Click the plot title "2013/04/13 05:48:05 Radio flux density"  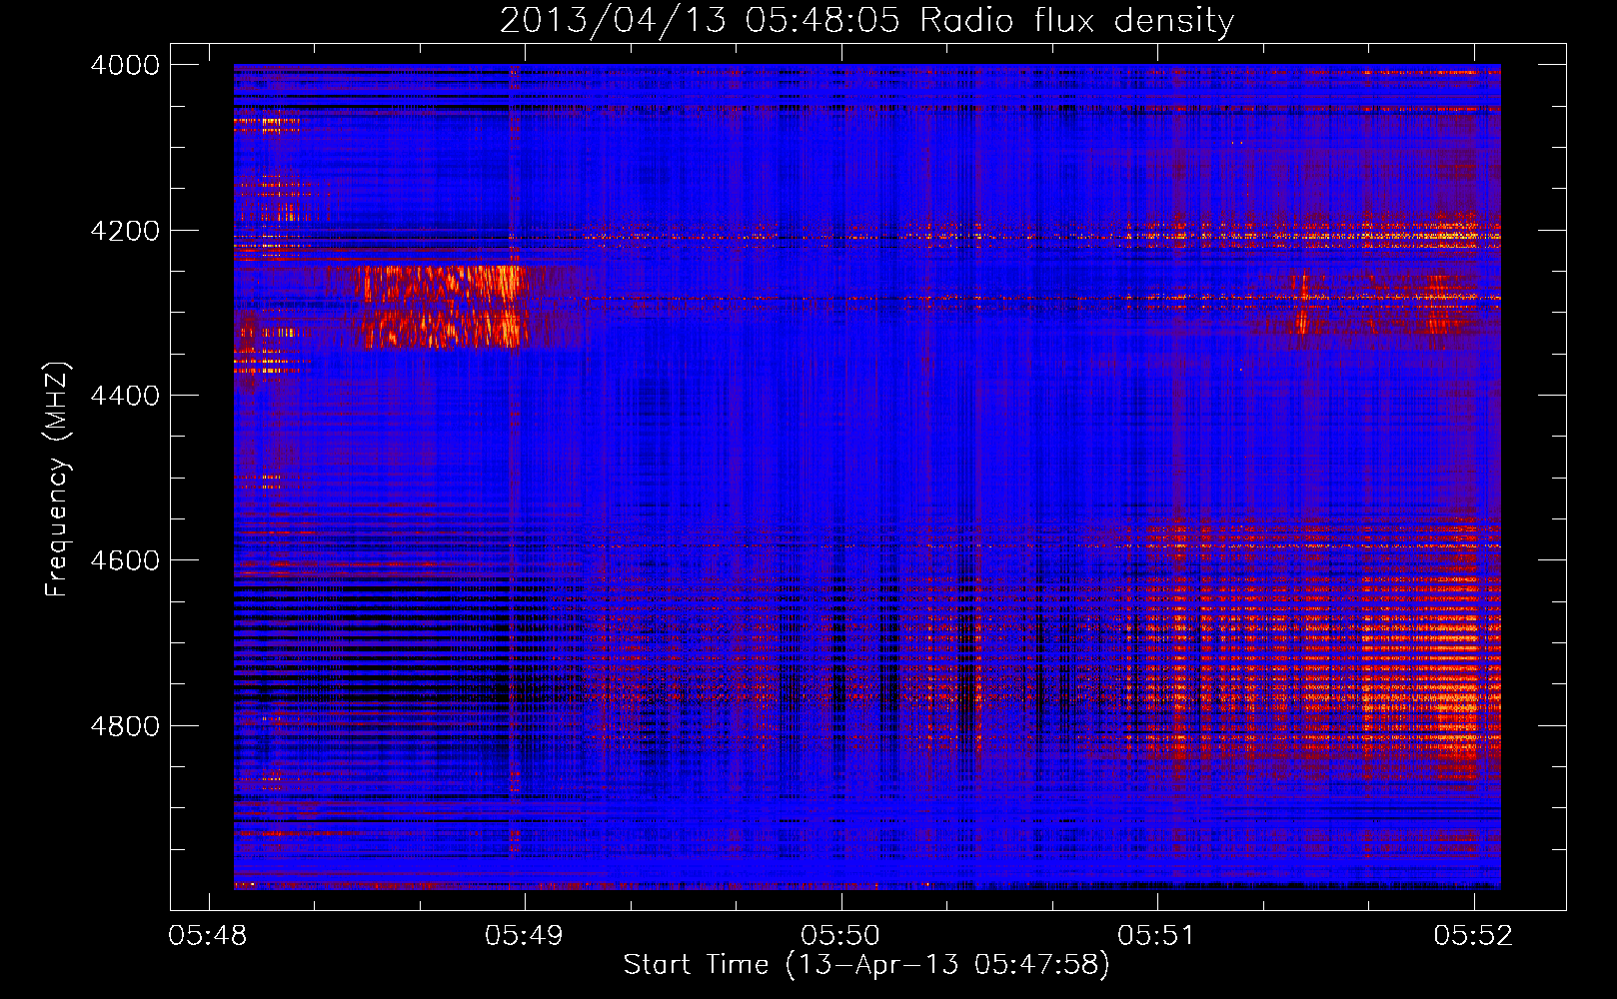(866, 21)
